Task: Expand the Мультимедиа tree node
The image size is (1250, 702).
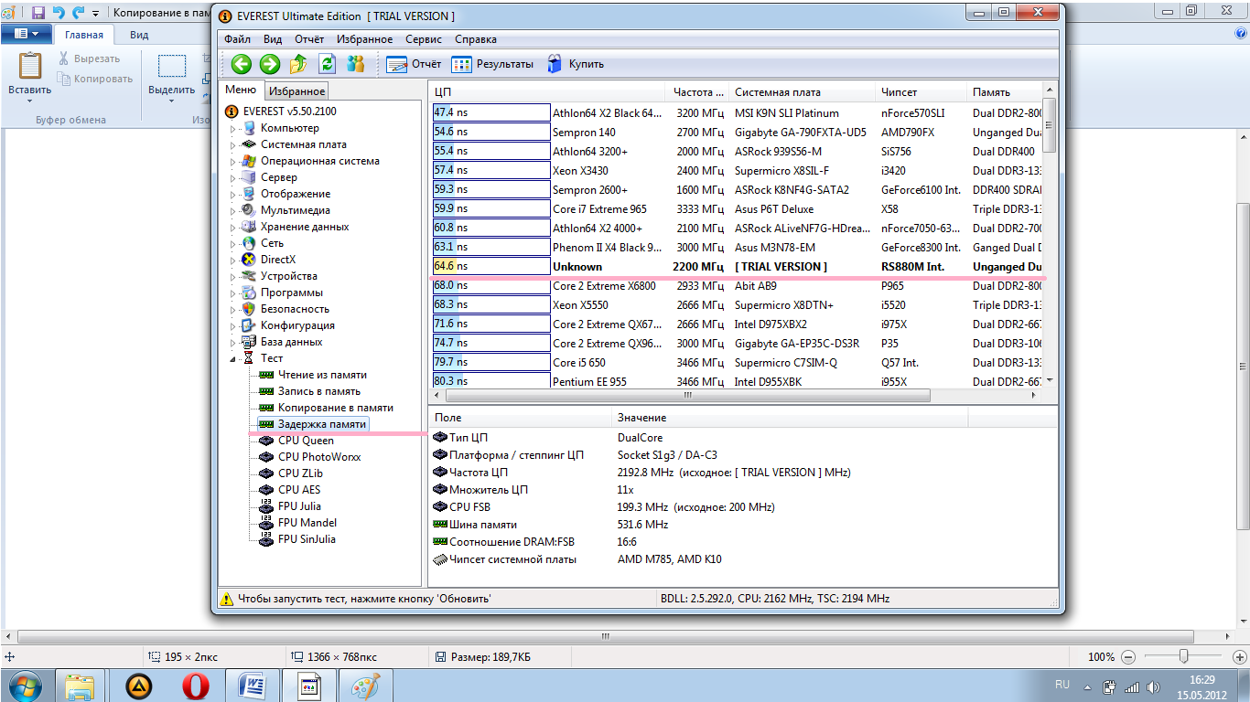Action: [x=232, y=211]
